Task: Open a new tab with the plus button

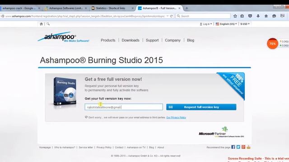Action: [186, 8]
